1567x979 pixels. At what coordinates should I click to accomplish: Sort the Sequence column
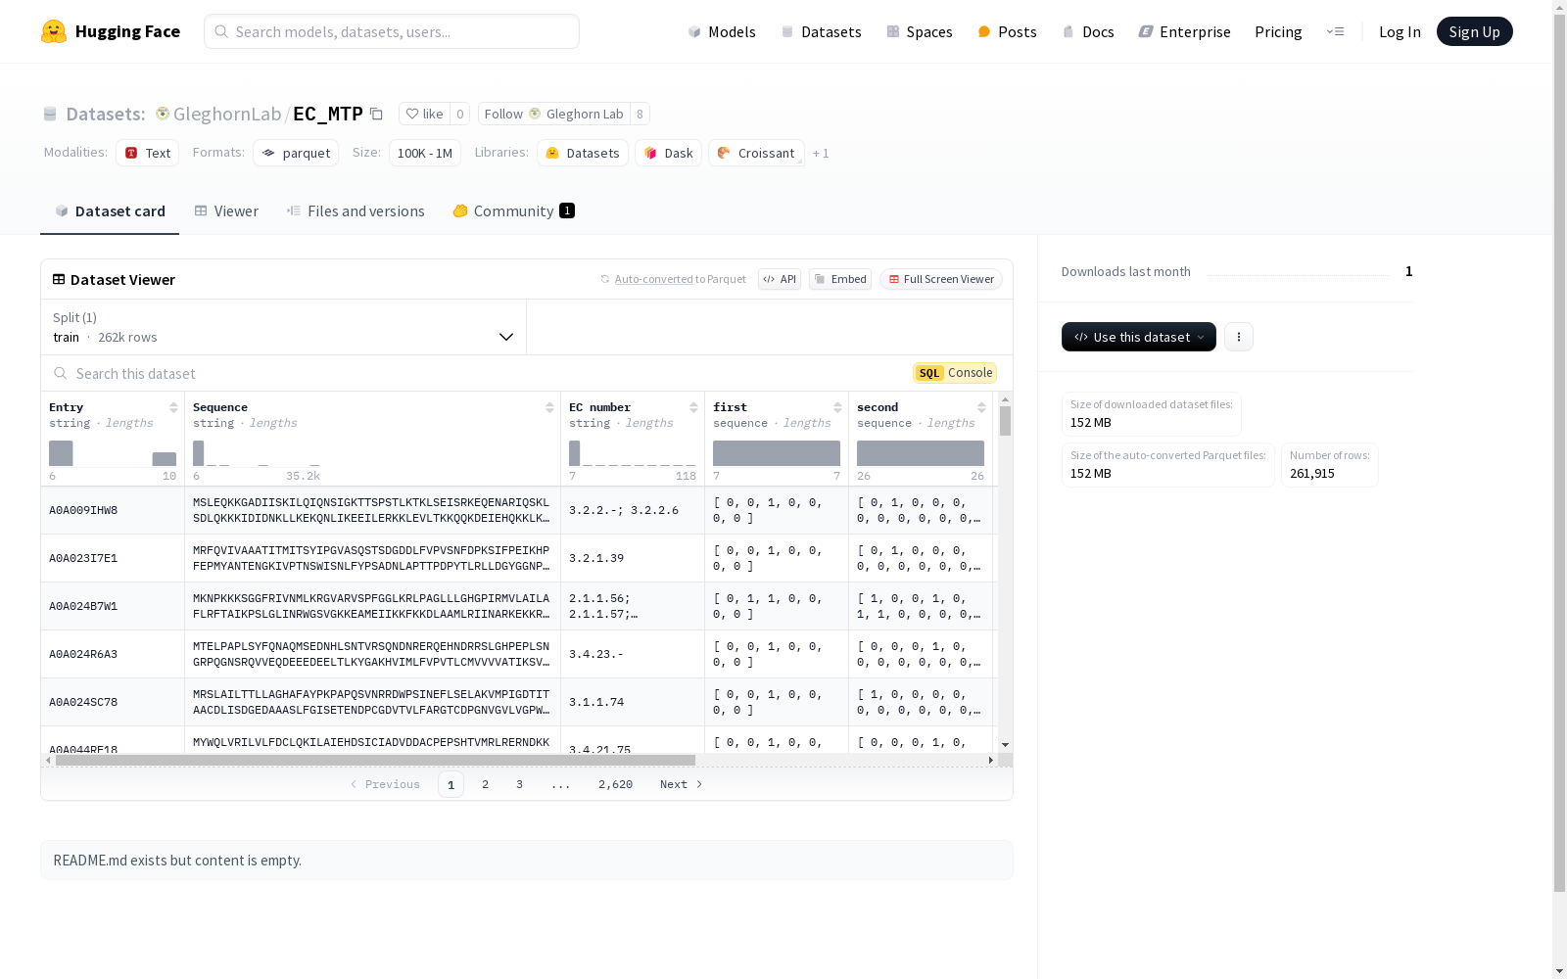[549, 407]
